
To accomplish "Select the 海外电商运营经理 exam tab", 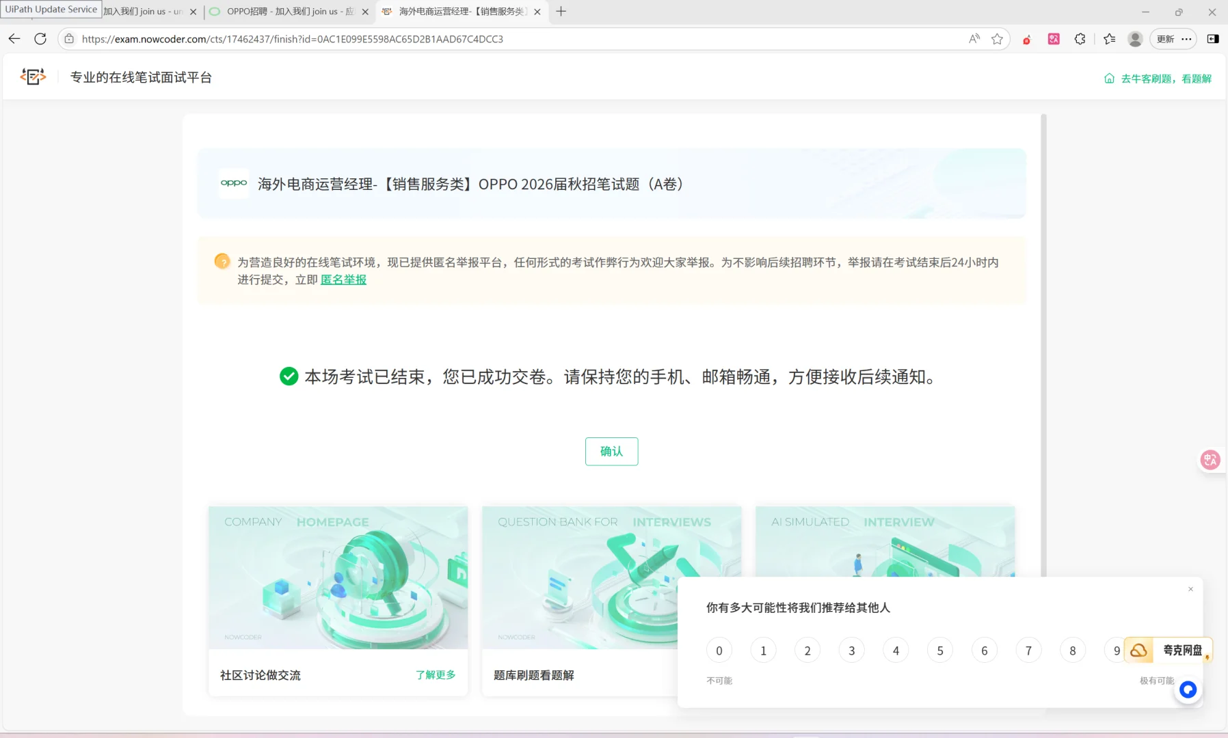I will point(462,12).
